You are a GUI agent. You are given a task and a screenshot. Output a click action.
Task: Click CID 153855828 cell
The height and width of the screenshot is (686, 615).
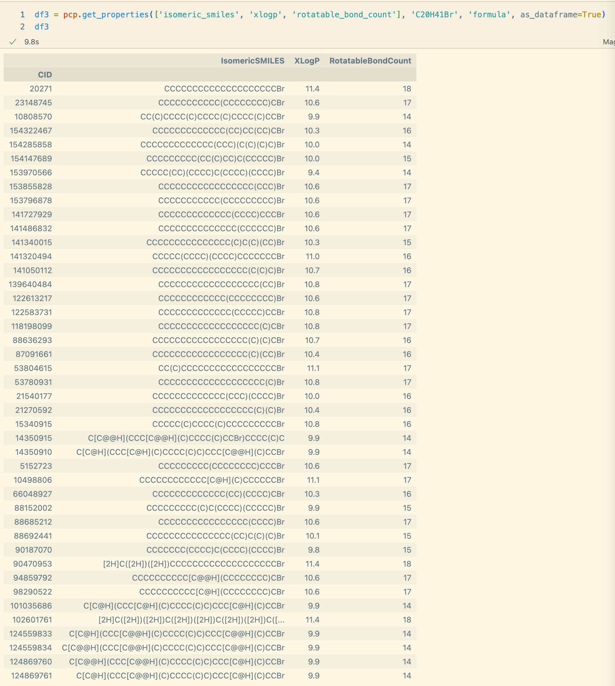click(x=31, y=187)
